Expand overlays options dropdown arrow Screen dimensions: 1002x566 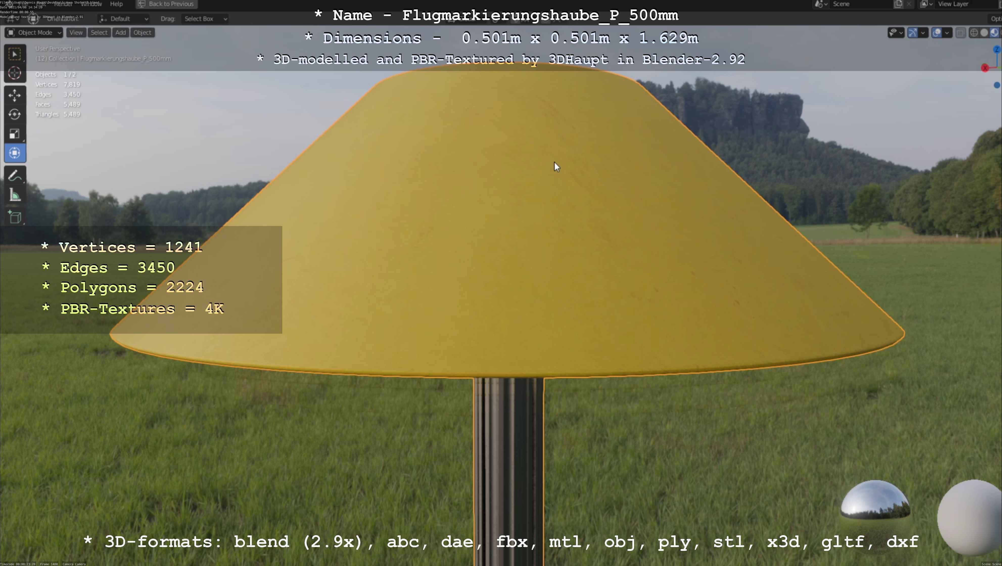click(x=947, y=33)
